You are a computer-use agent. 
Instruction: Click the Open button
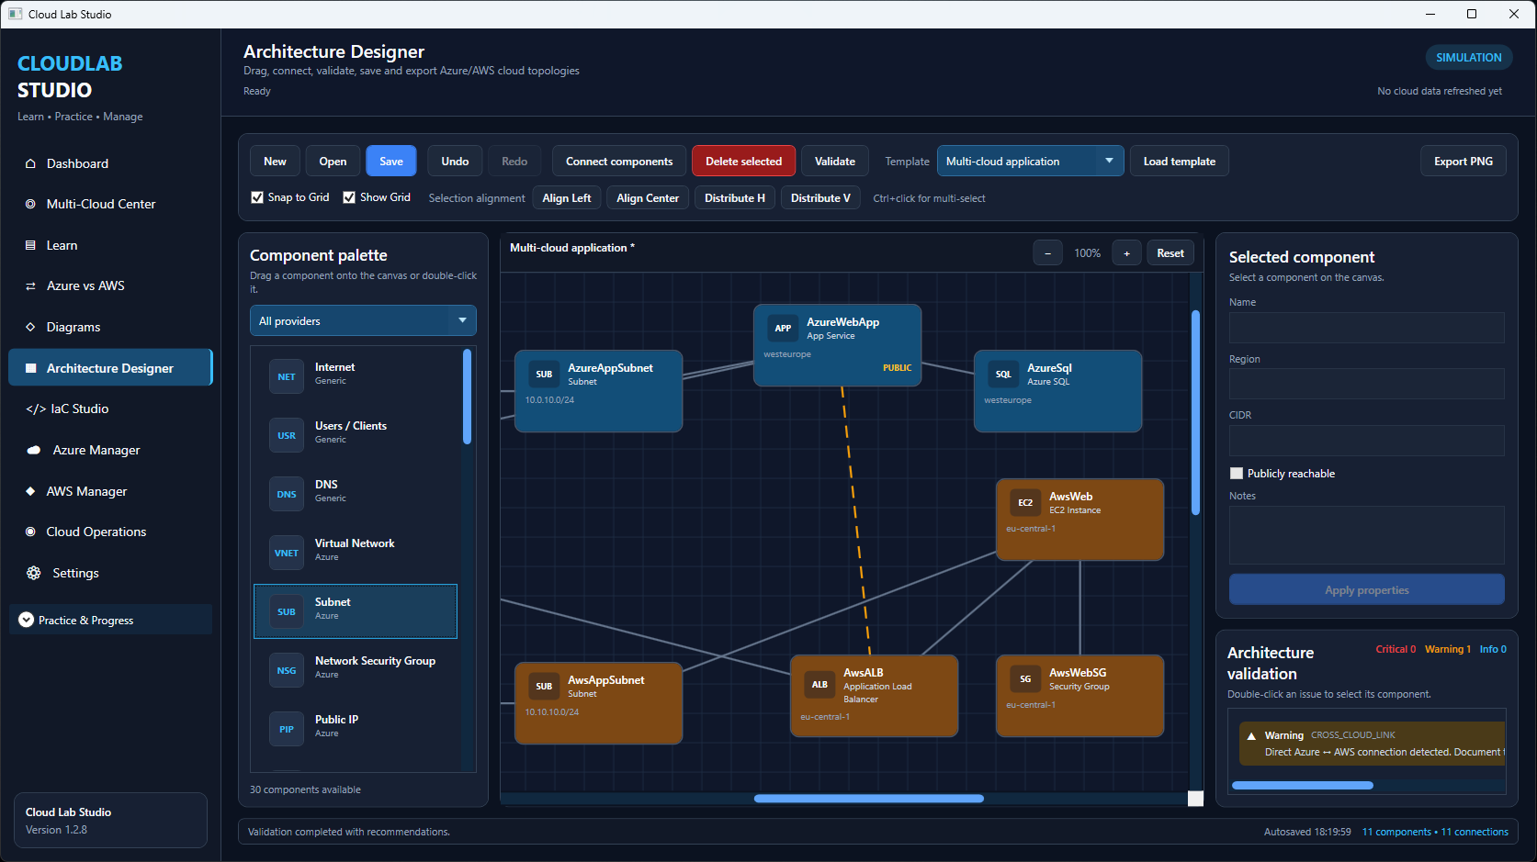[x=333, y=161]
